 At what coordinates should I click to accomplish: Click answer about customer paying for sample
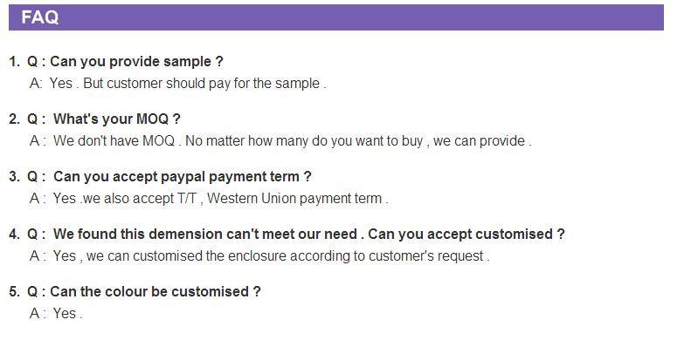tap(178, 83)
